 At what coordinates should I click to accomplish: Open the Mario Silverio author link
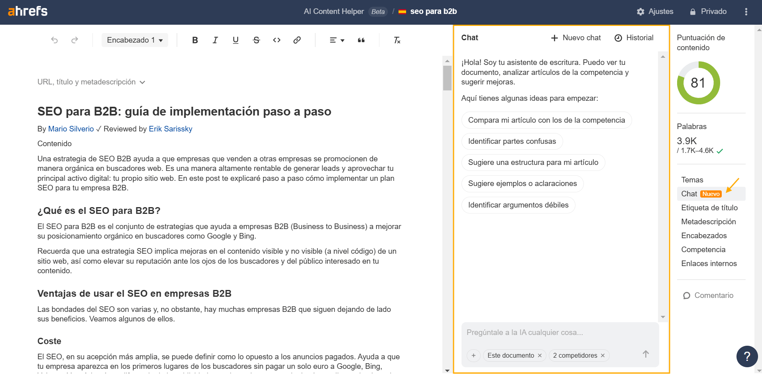[71, 129]
